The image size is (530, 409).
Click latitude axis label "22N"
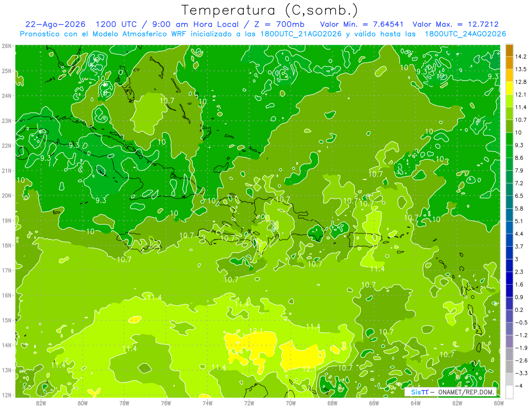pos(7,146)
